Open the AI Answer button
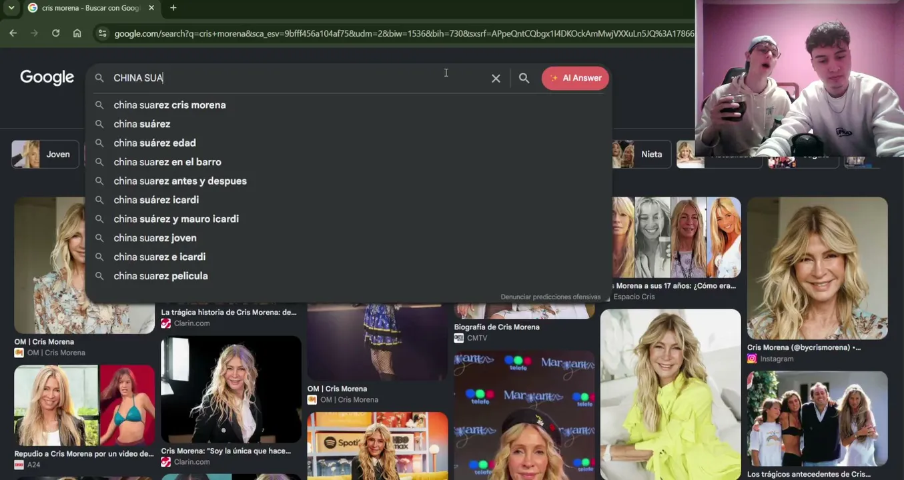904x480 pixels. pyautogui.click(x=575, y=78)
